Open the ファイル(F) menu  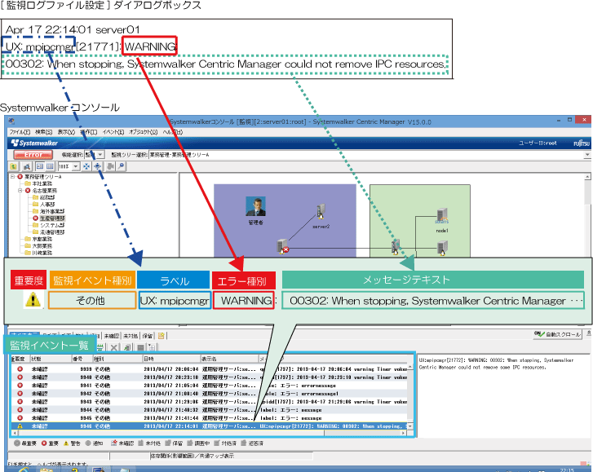pyautogui.click(x=20, y=132)
